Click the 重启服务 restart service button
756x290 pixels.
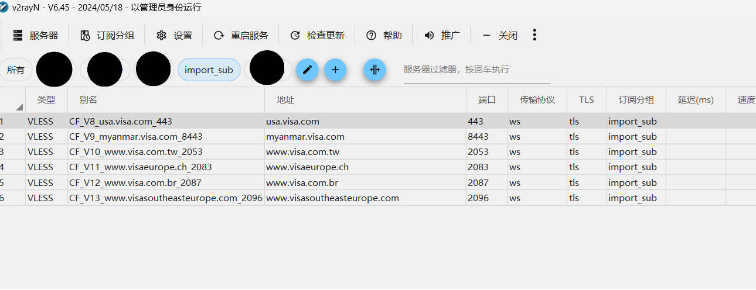[x=241, y=36]
